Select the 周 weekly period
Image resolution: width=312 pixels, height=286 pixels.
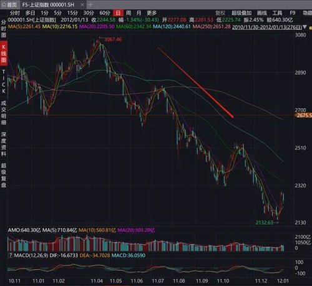(x=129, y=13)
